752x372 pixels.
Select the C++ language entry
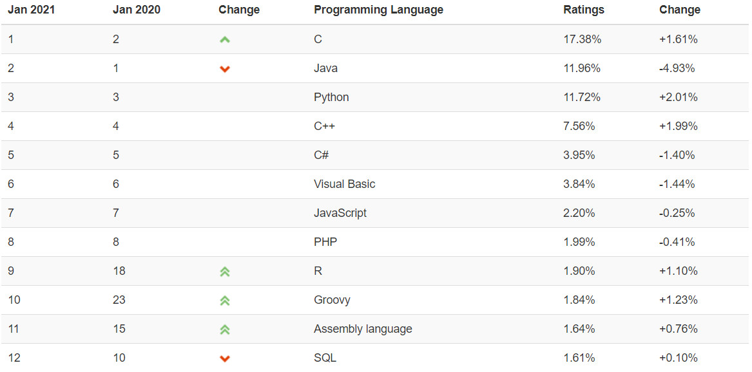(x=324, y=126)
